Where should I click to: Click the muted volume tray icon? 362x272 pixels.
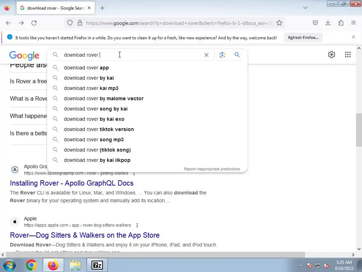coord(326,266)
